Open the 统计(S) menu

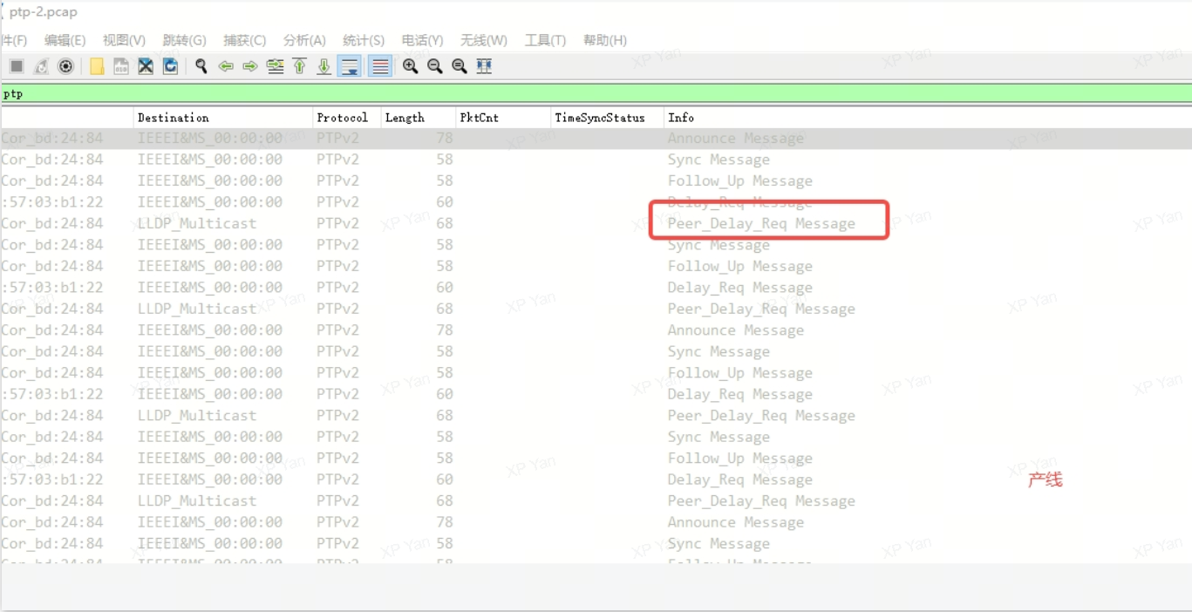[364, 40]
